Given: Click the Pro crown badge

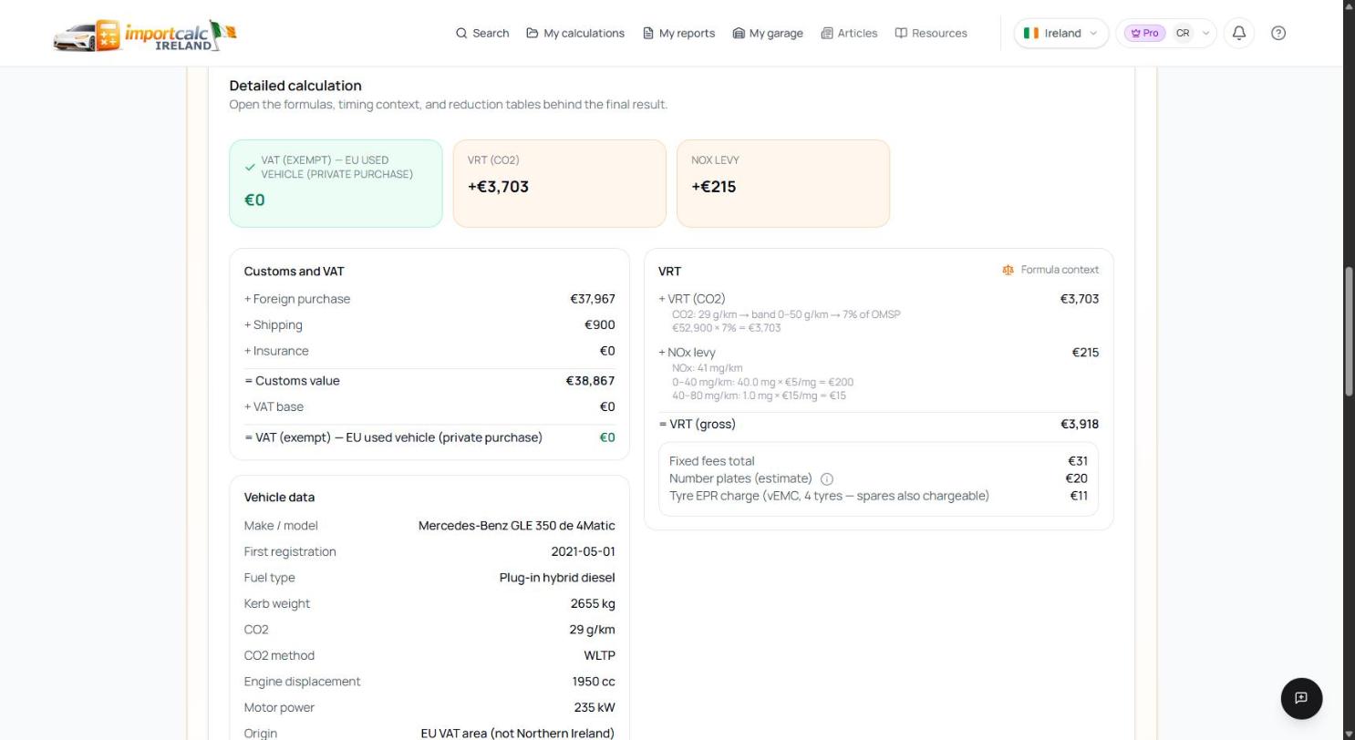Looking at the screenshot, I should coord(1144,33).
